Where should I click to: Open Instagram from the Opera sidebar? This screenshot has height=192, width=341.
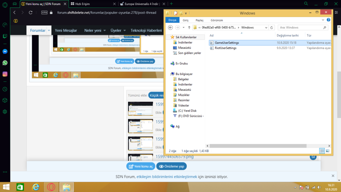5,74
